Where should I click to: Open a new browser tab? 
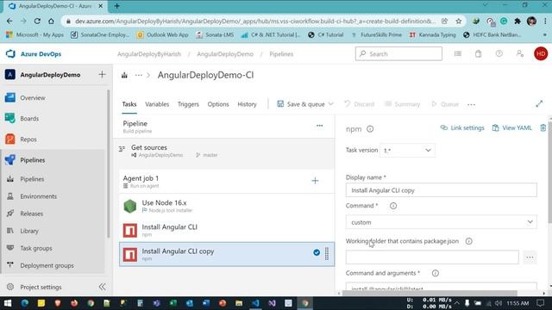click(117, 6)
